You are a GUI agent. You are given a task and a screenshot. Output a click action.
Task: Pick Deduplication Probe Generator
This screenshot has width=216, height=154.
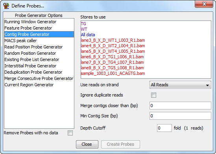39,72
